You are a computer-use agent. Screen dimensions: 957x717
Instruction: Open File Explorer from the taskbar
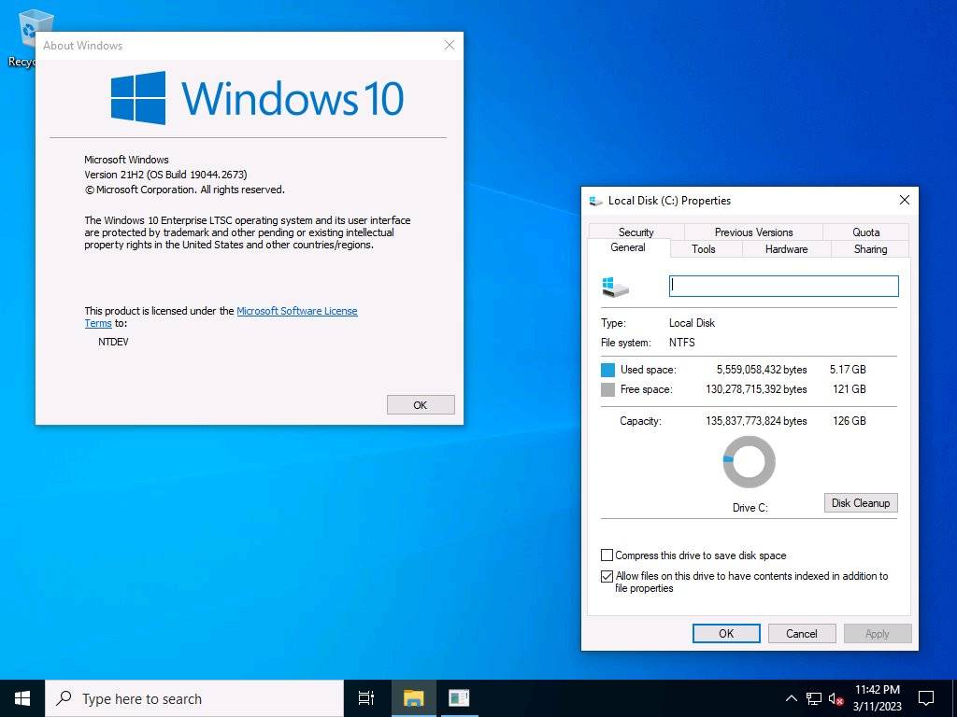click(413, 697)
